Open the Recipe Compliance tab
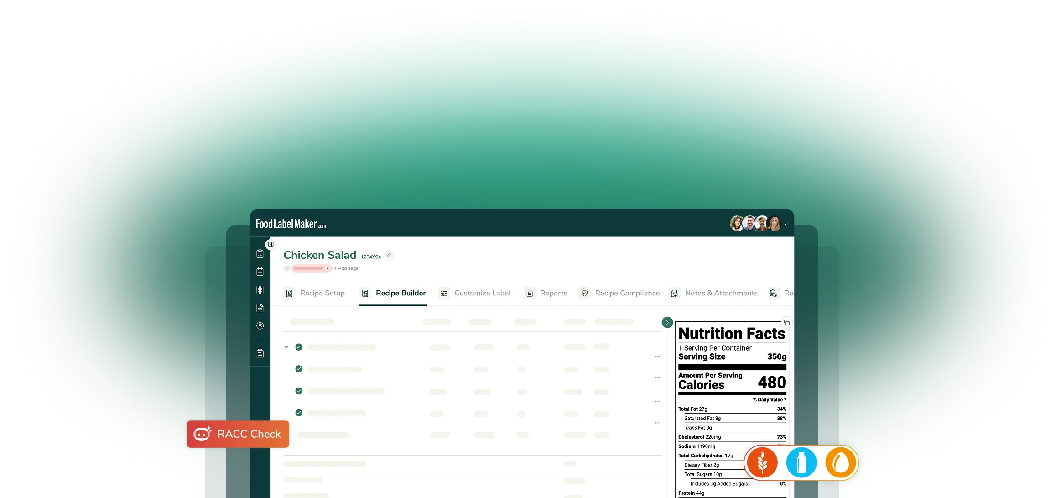 click(627, 293)
